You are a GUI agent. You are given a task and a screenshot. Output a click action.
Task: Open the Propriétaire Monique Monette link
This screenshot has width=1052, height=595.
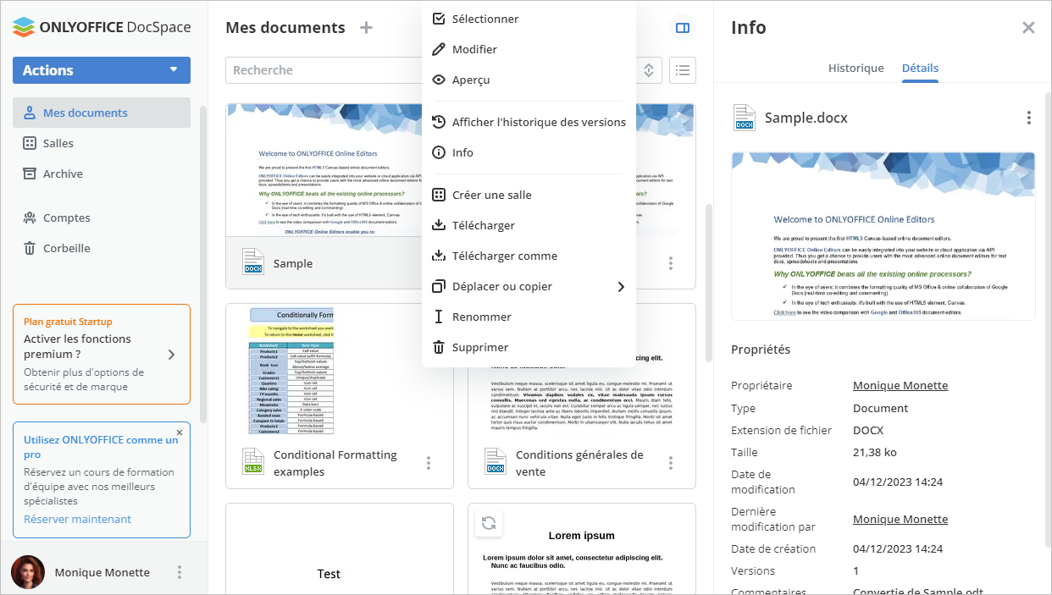[900, 385]
